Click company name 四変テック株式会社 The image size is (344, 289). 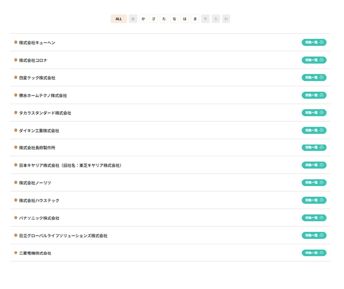[x=37, y=78]
